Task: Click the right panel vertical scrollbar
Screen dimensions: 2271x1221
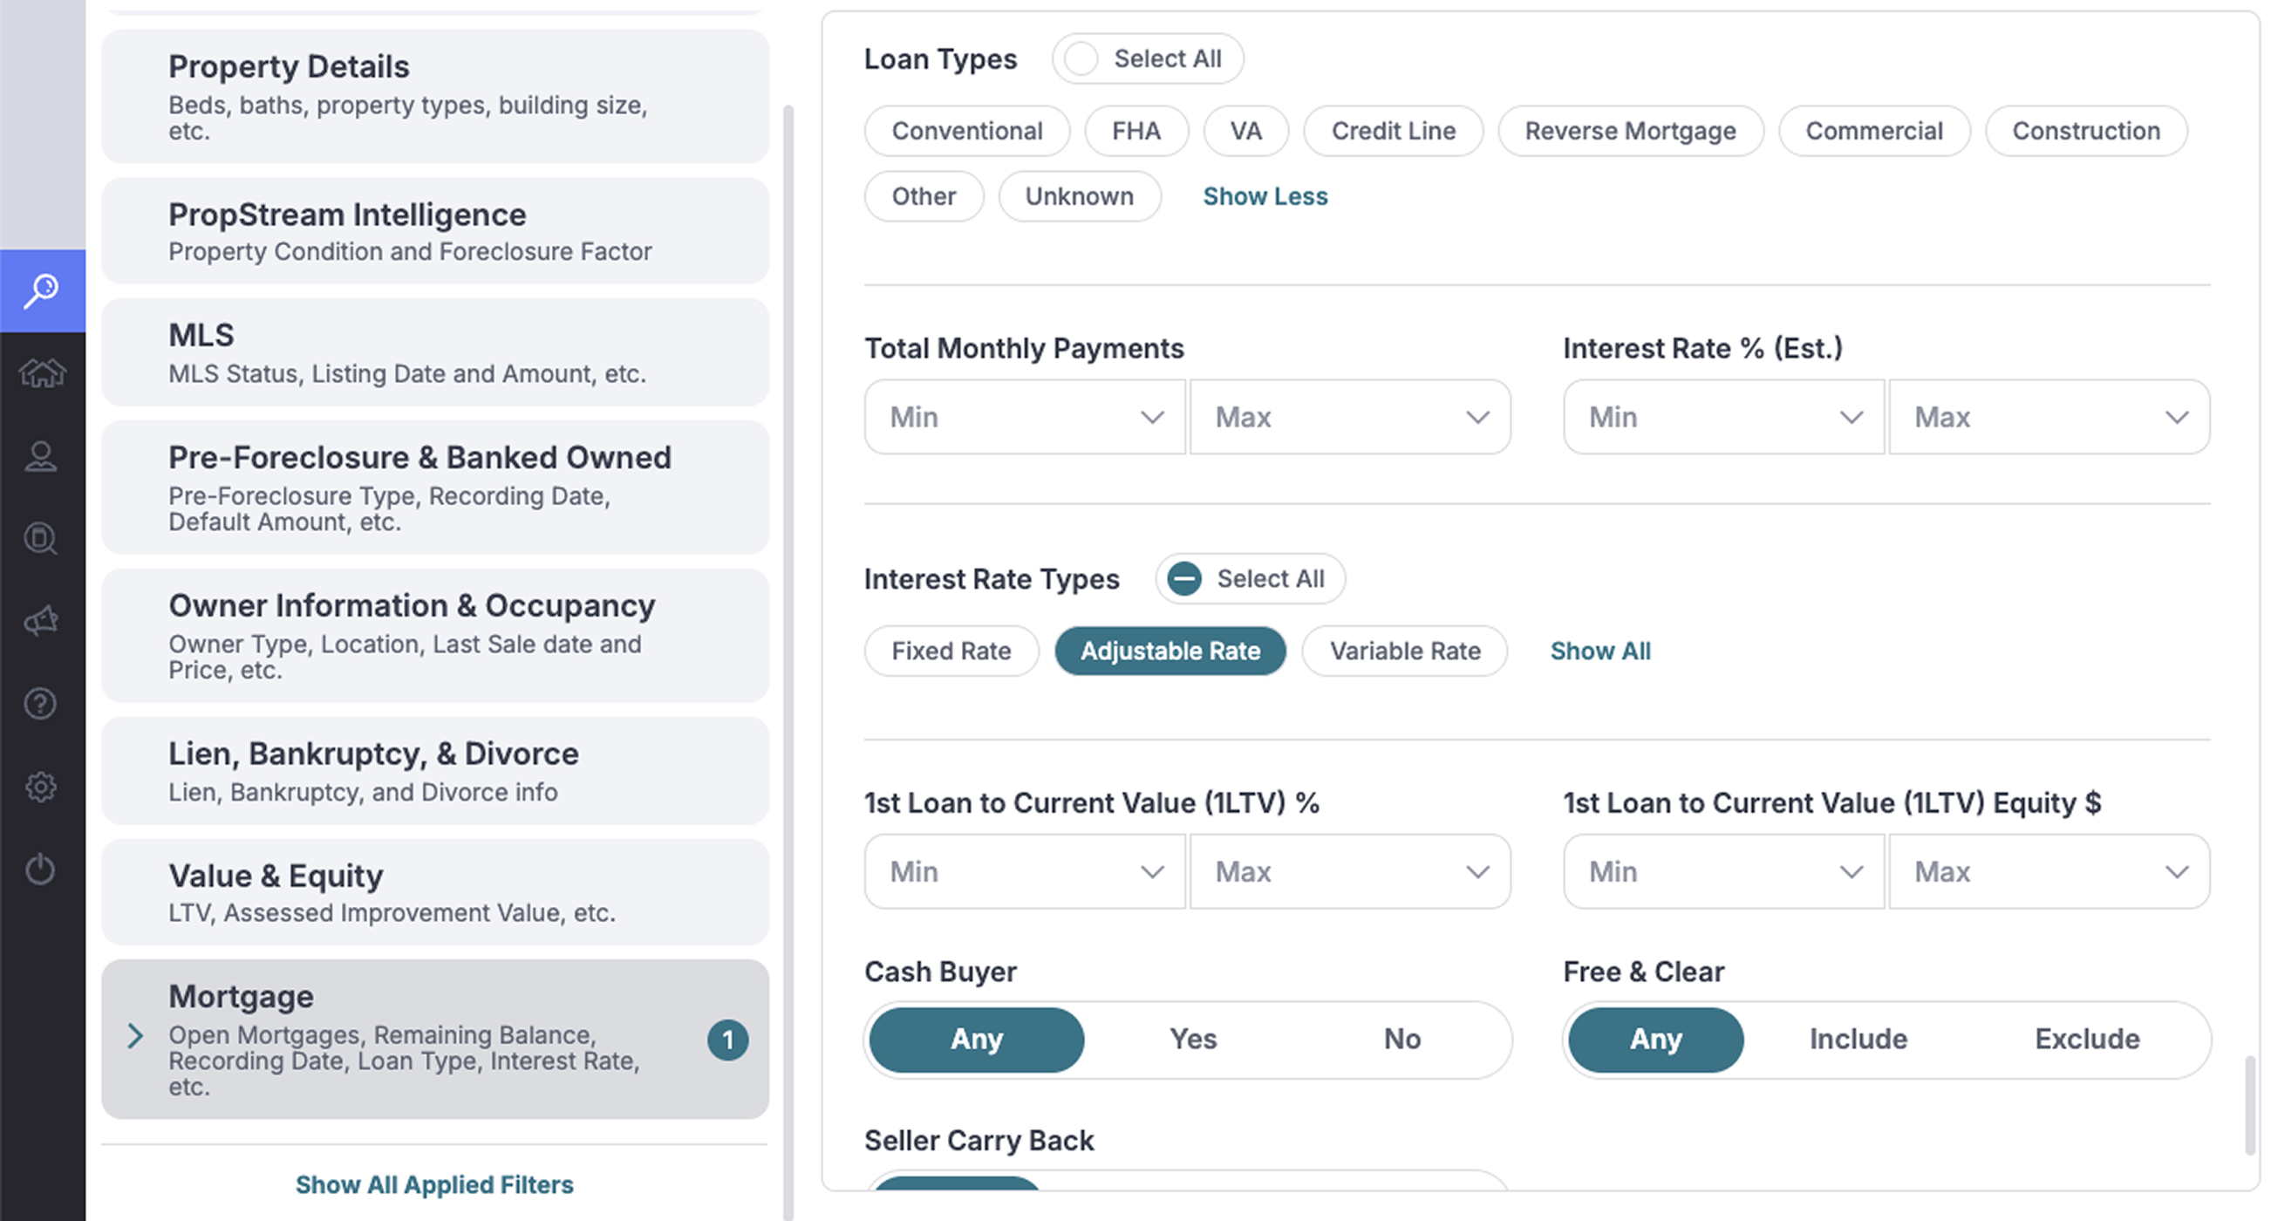Action: tap(2249, 1104)
